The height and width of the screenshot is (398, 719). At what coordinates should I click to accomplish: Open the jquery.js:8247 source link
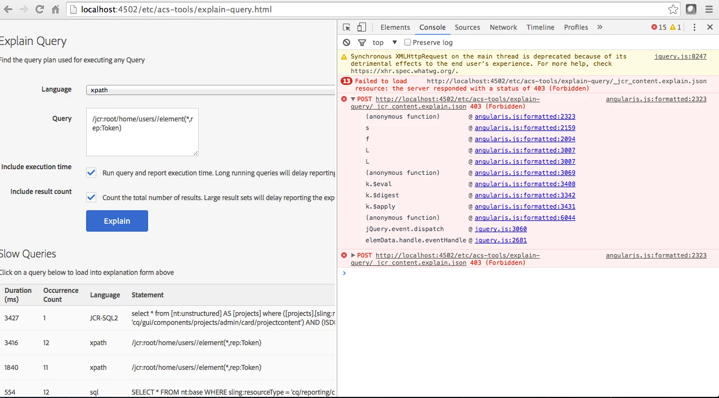680,56
